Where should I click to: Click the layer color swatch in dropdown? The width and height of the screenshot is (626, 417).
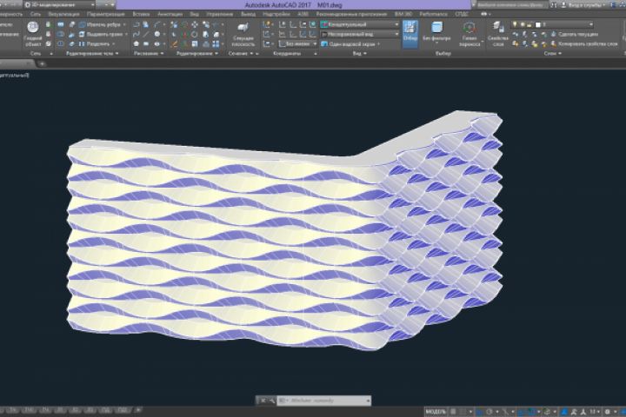[538, 24]
